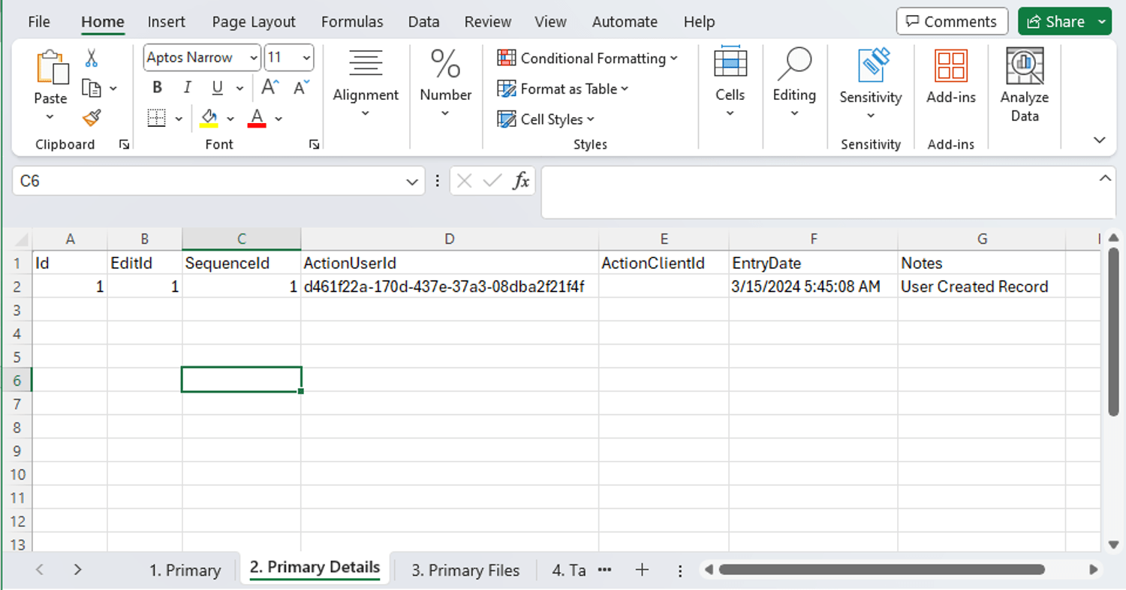Open the Name Box dropdown
Viewport: 1126px width, 590px height.
tap(411, 181)
